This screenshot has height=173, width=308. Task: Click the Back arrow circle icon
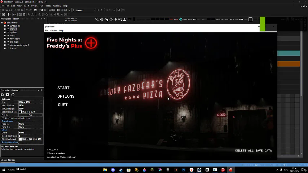(41, 10)
